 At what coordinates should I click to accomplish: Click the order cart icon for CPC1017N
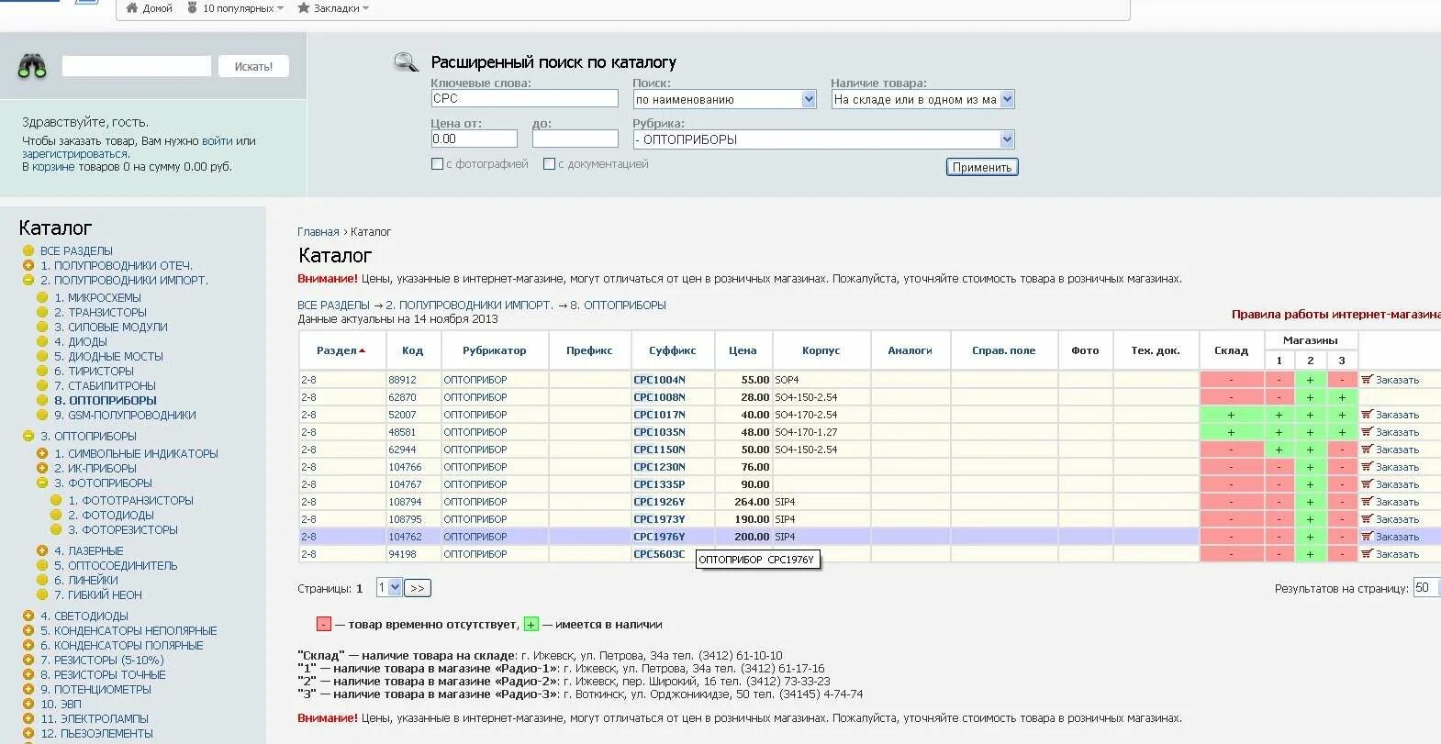(1367, 414)
